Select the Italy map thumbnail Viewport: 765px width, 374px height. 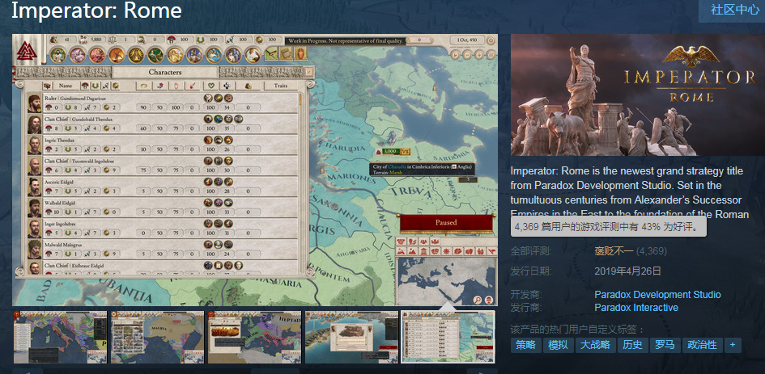point(60,337)
